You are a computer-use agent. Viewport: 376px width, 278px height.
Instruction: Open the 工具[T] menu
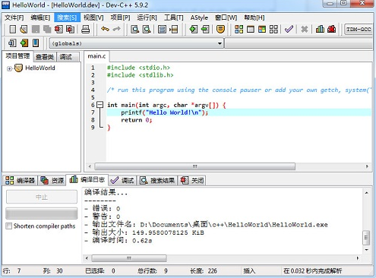coord(174,17)
